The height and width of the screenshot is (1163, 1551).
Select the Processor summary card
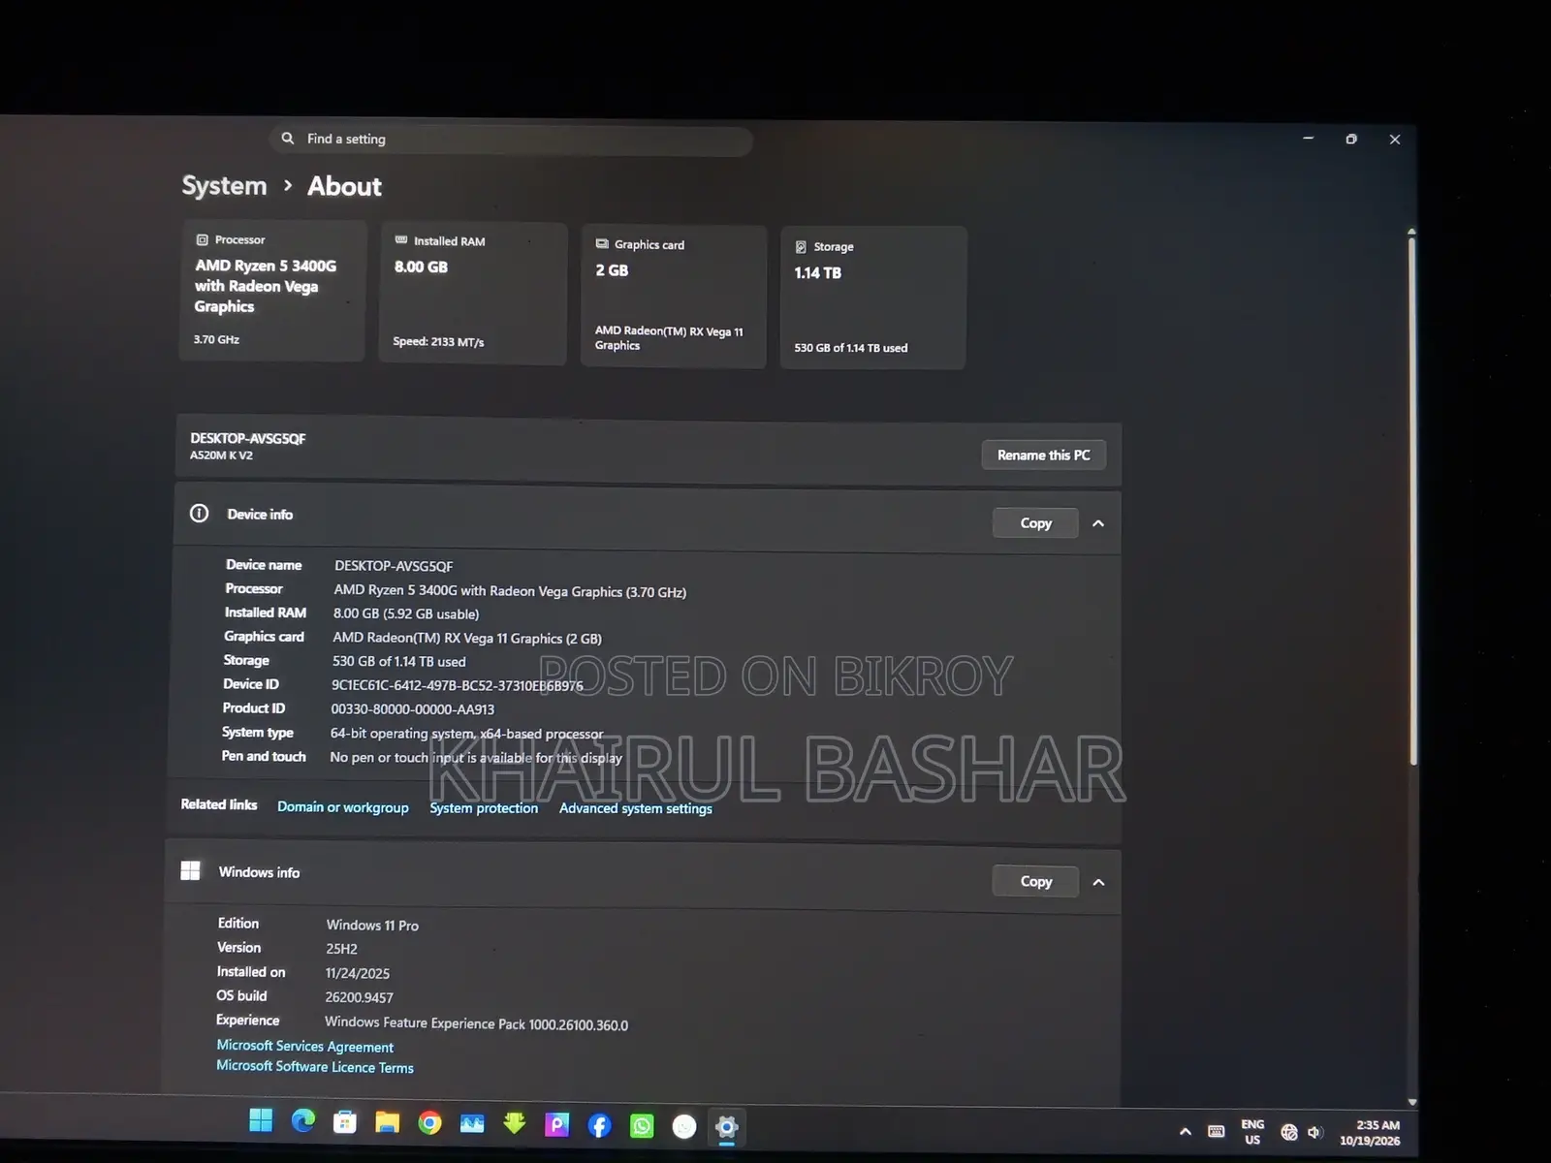point(272,291)
